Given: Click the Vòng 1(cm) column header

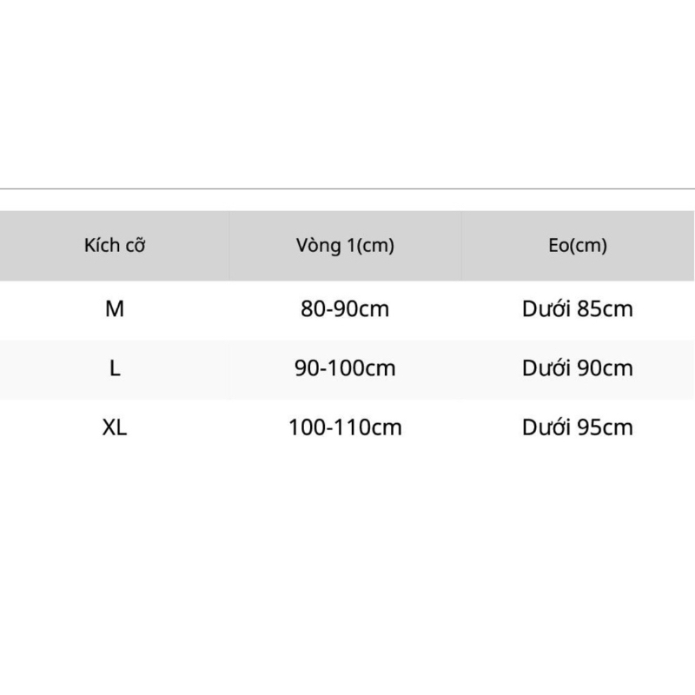Looking at the screenshot, I should [345, 246].
